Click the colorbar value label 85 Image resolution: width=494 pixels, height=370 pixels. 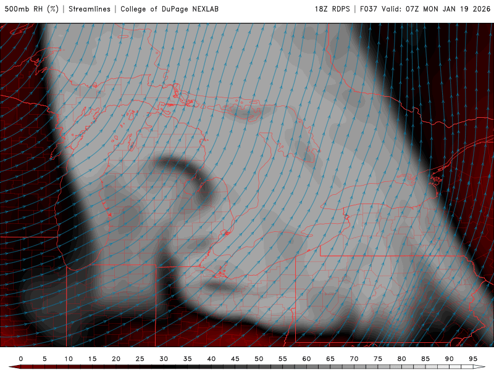click(x=425, y=359)
